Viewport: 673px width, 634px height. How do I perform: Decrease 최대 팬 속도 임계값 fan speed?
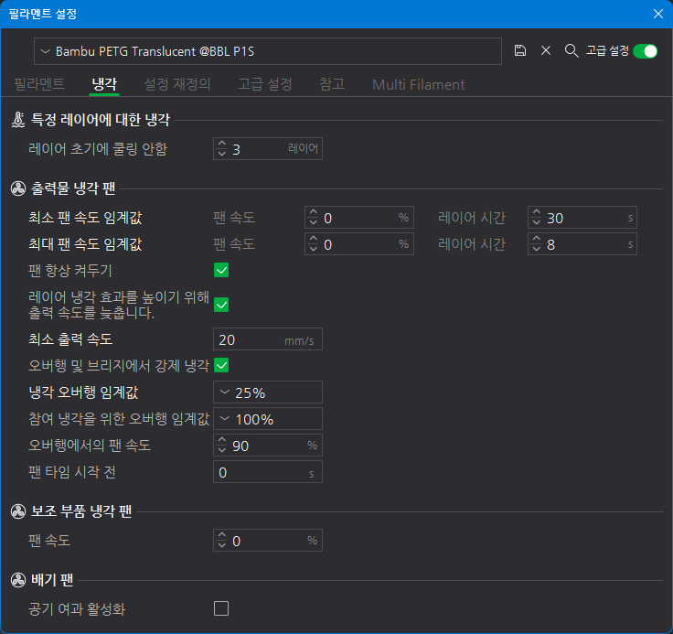click(313, 249)
